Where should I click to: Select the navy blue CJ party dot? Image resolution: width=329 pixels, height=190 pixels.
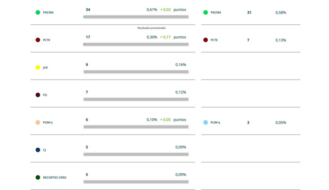pos(38,150)
